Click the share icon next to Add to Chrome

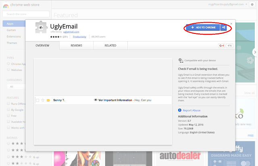click(x=223, y=27)
